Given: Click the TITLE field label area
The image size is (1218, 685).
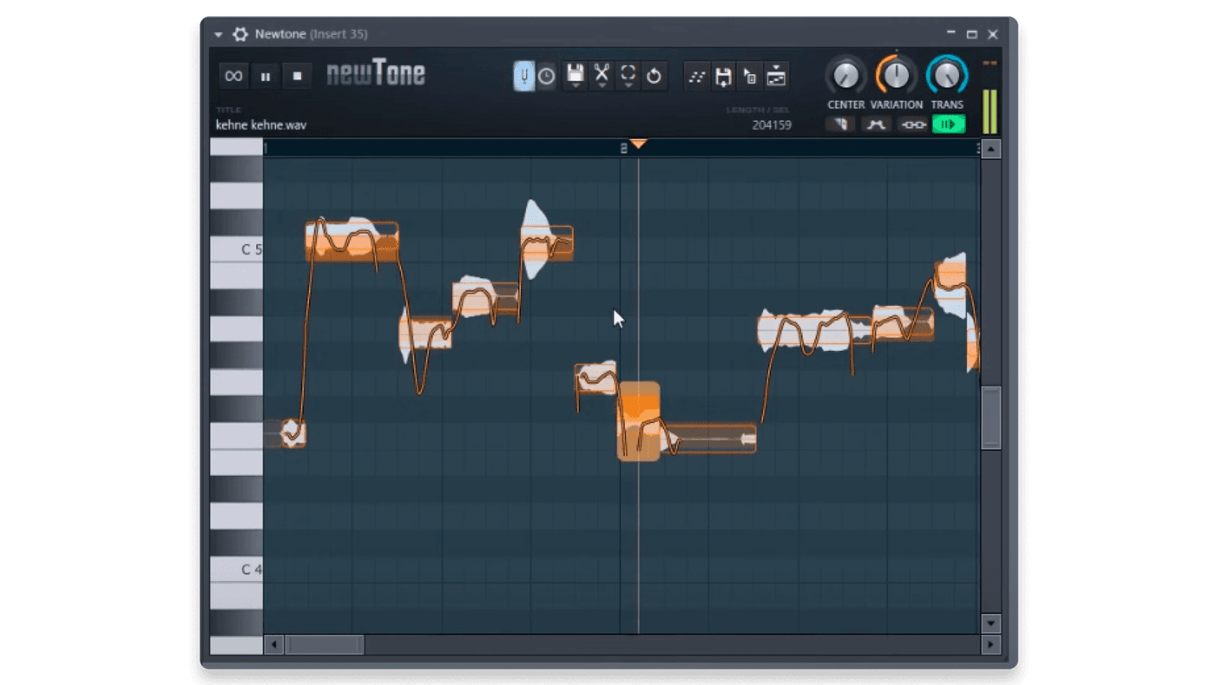Looking at the screenshot, I should pos(230,110).
